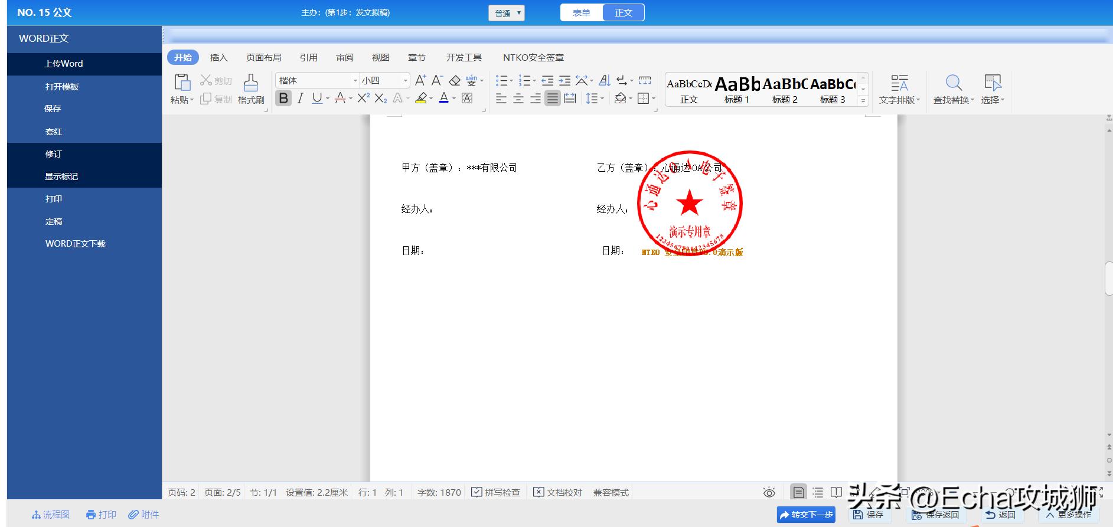Activate the Format Painter brush
The image size is (1113, 527).
(x=251, y=81)
